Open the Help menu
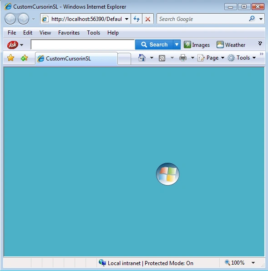268x271 pixels. coord(113,33)
